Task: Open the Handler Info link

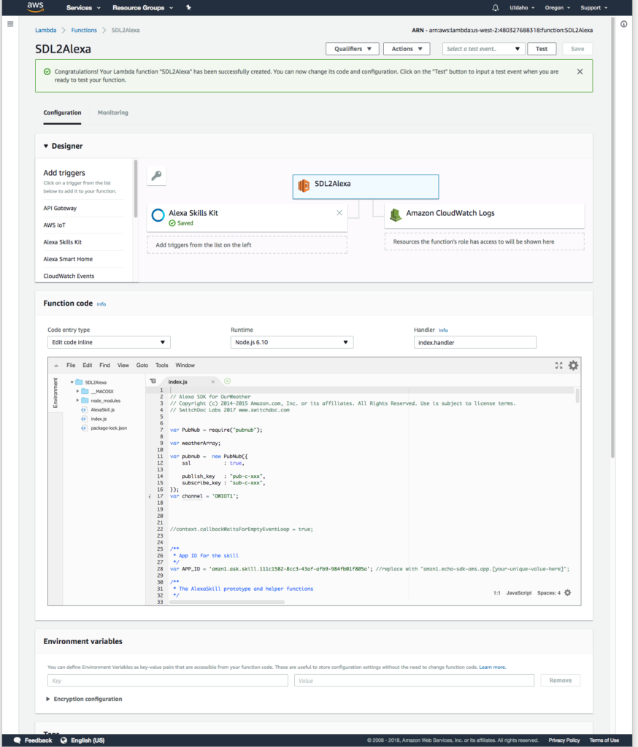Action: (x=443, y=330)
